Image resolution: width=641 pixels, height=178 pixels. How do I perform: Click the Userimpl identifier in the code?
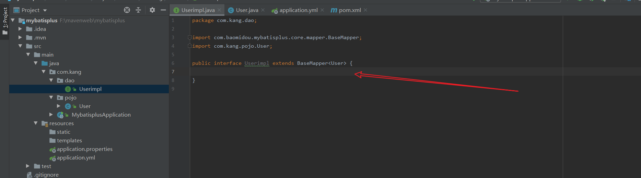pos(257,63)
